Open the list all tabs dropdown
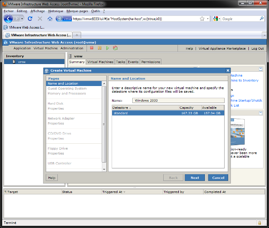The height and width of the screenshot is (228, 269). tap(265, 35)
